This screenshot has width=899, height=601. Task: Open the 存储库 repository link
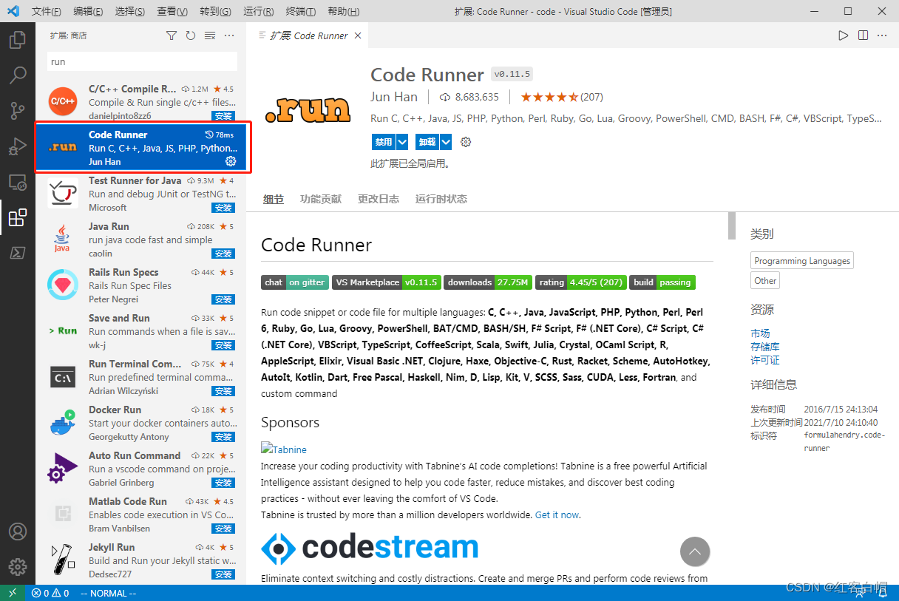[765, 347]
